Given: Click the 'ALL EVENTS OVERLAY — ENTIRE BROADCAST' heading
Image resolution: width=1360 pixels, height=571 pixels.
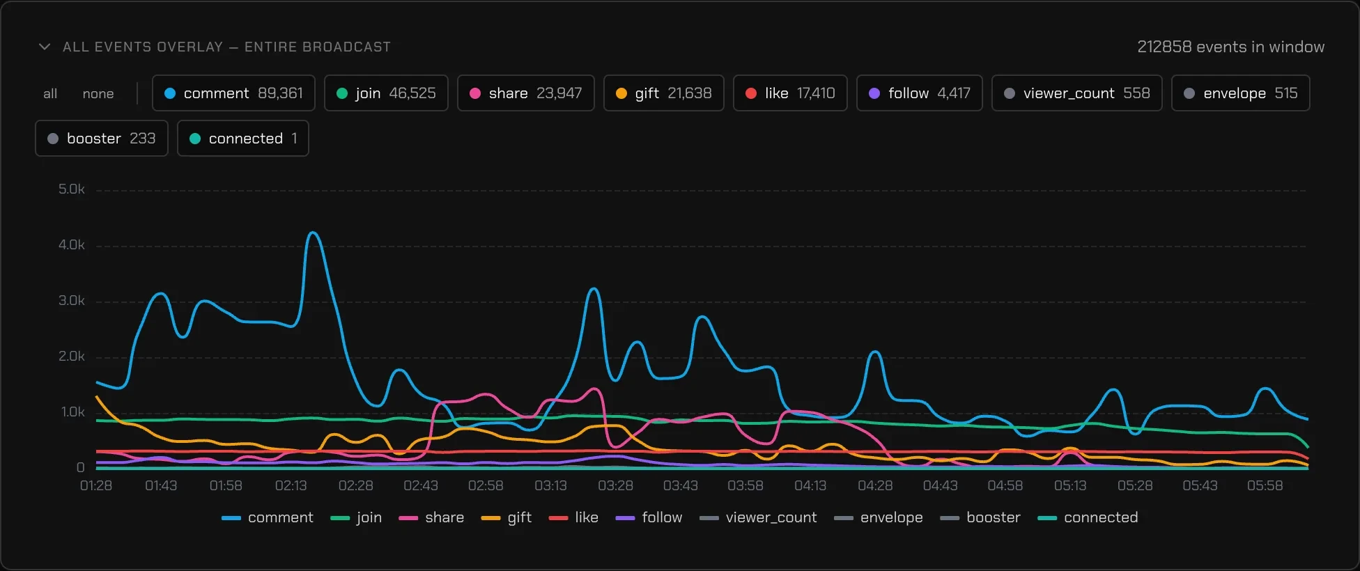Looking at the screenshot, I should pos(226,47).
